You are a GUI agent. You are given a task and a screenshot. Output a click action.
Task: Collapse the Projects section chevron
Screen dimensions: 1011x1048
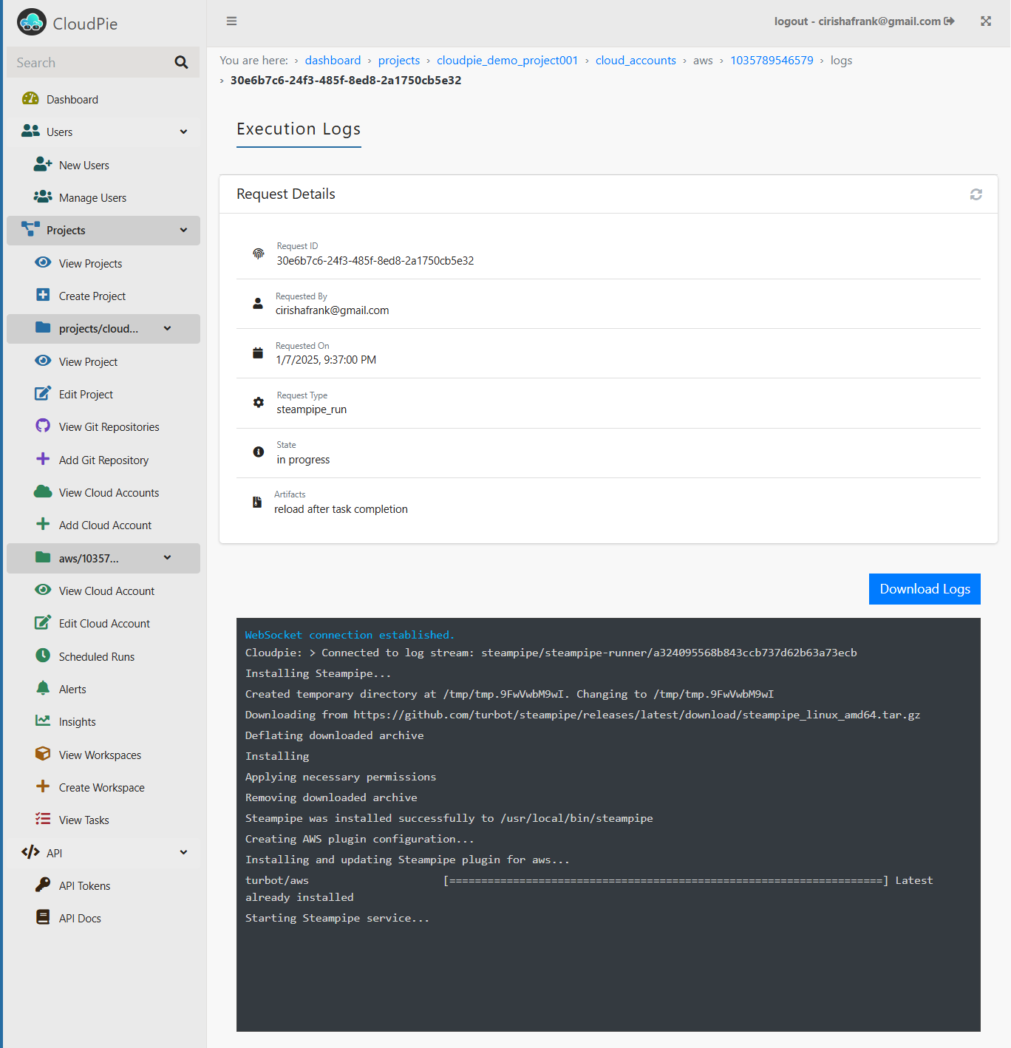click(183, 230)
